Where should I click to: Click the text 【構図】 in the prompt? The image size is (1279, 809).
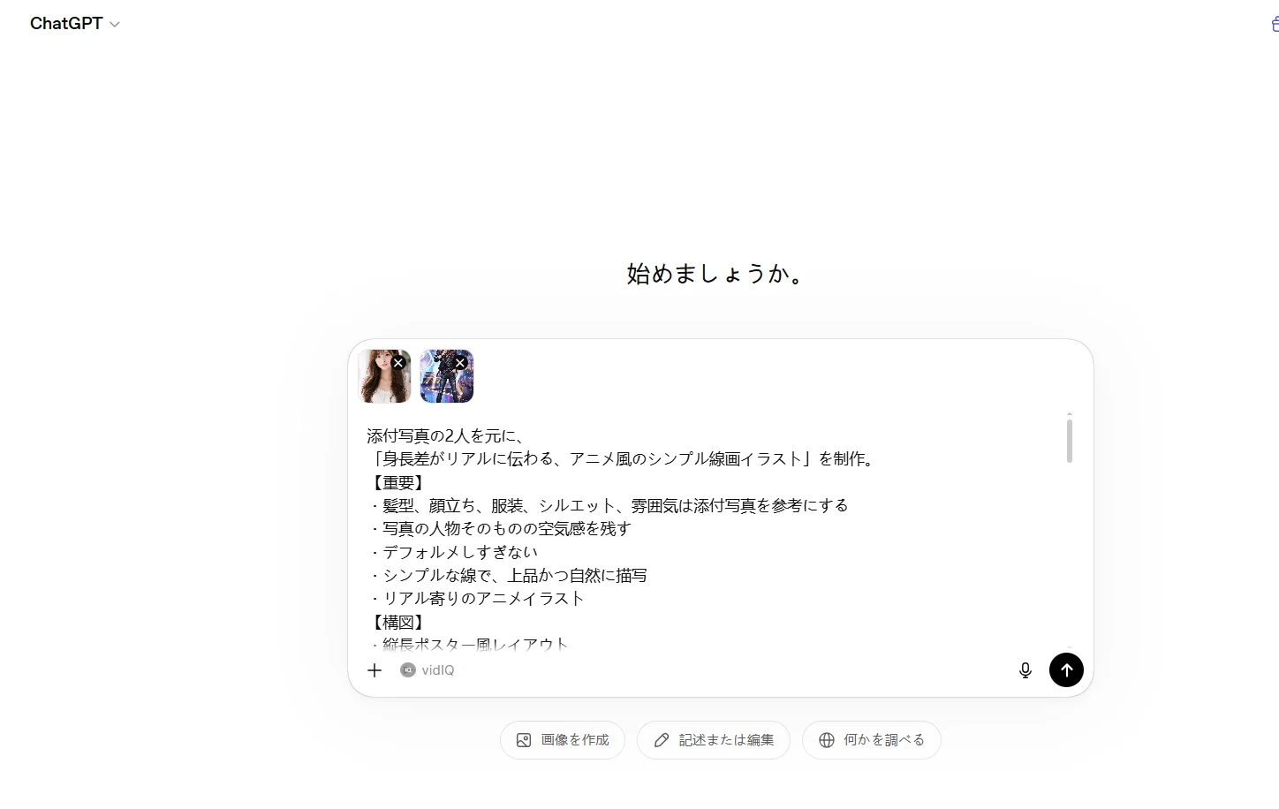coord(397,622)
